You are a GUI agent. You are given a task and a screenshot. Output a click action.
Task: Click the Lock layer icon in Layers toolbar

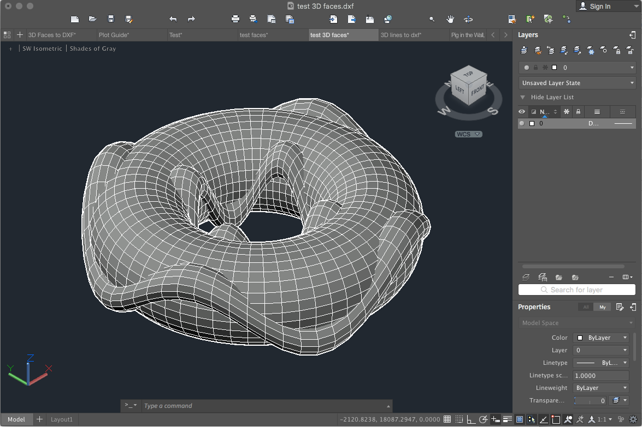(617, 50)
